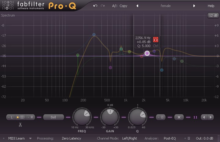Screen dimensions: 220x142
Task: Select the red band dot near 2k
Action: tap(141, 56)
